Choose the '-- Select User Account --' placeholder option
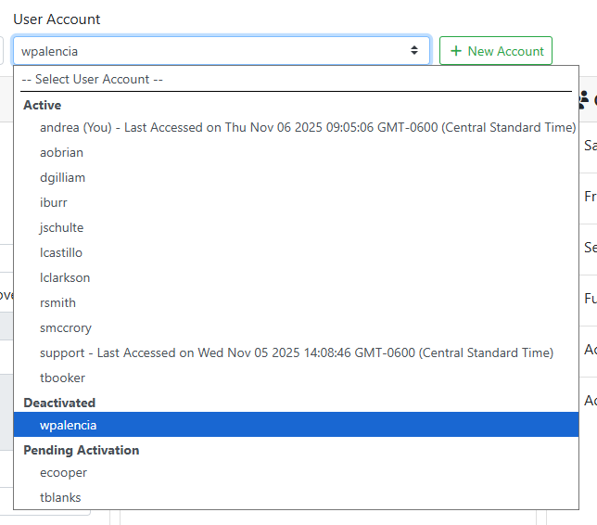The width and height of the screenshot is (597, 525). click(x=297, y=79)
